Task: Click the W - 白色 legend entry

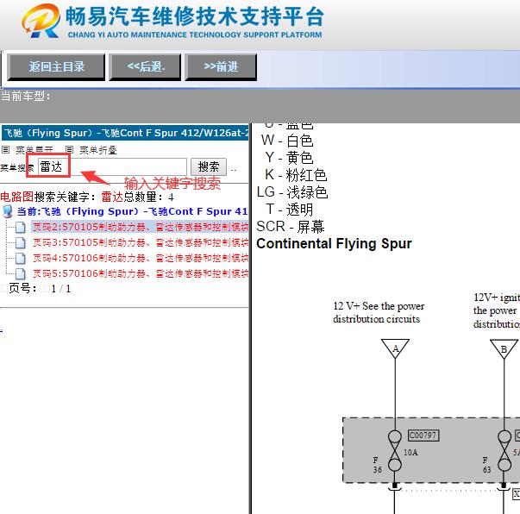Action: click(287, 141)
